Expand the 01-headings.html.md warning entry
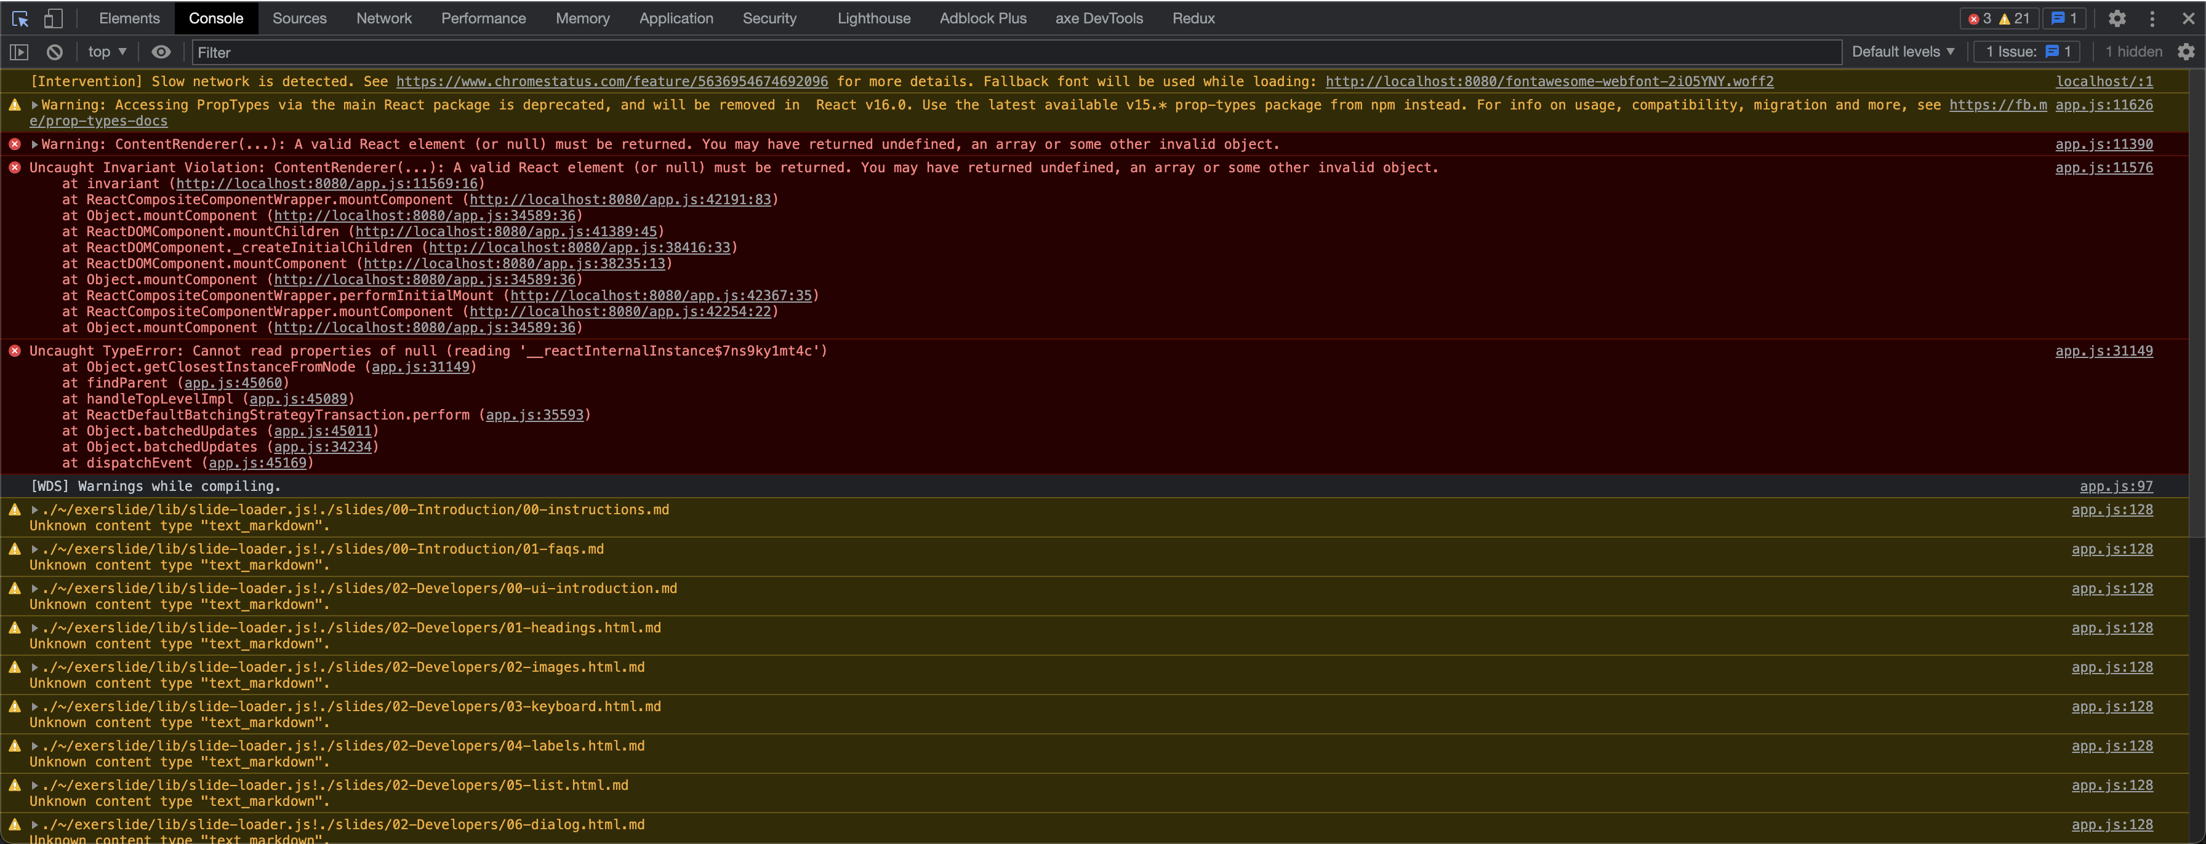 click(35, 628)
